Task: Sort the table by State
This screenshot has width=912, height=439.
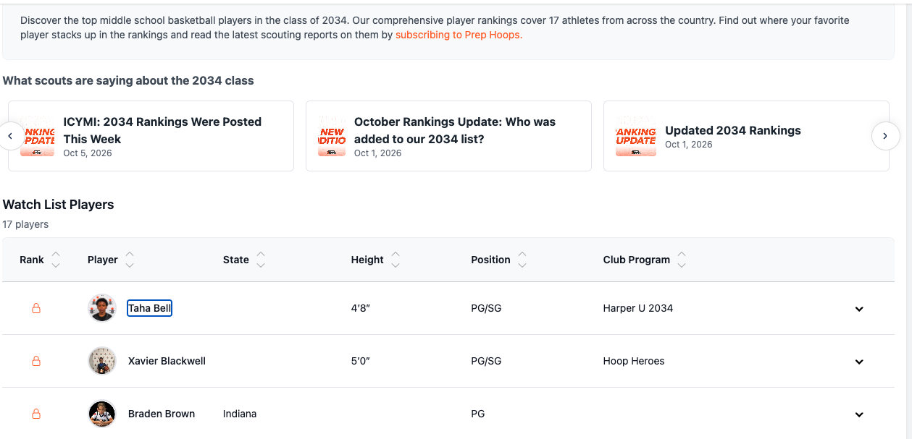Action: tap(244, 260)
